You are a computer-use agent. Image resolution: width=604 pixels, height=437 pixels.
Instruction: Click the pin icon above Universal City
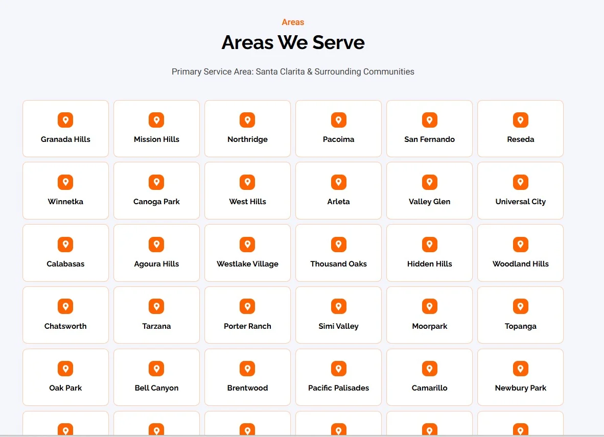click(x=520, y=182)
